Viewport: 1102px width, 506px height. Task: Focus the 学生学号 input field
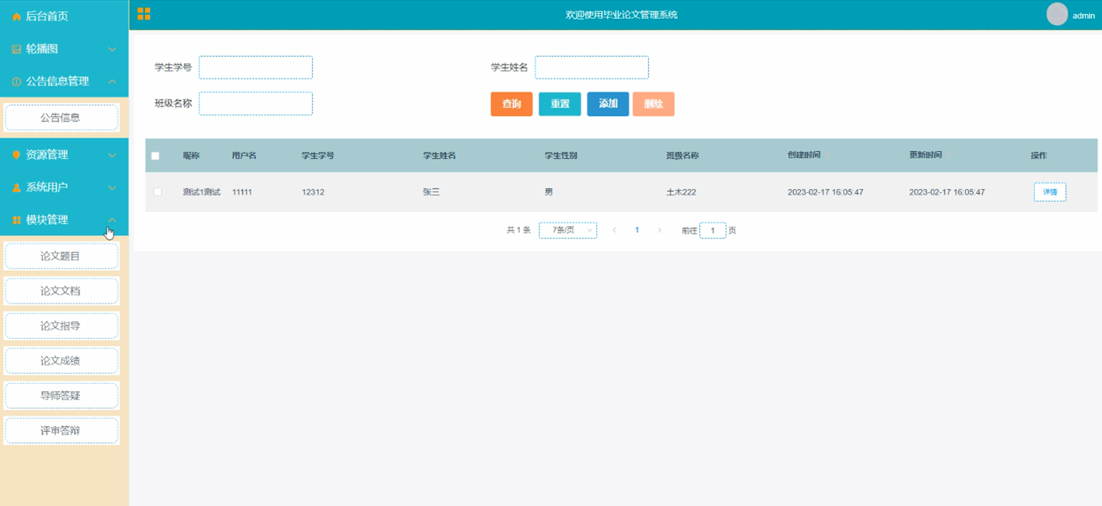click(256, 67)
